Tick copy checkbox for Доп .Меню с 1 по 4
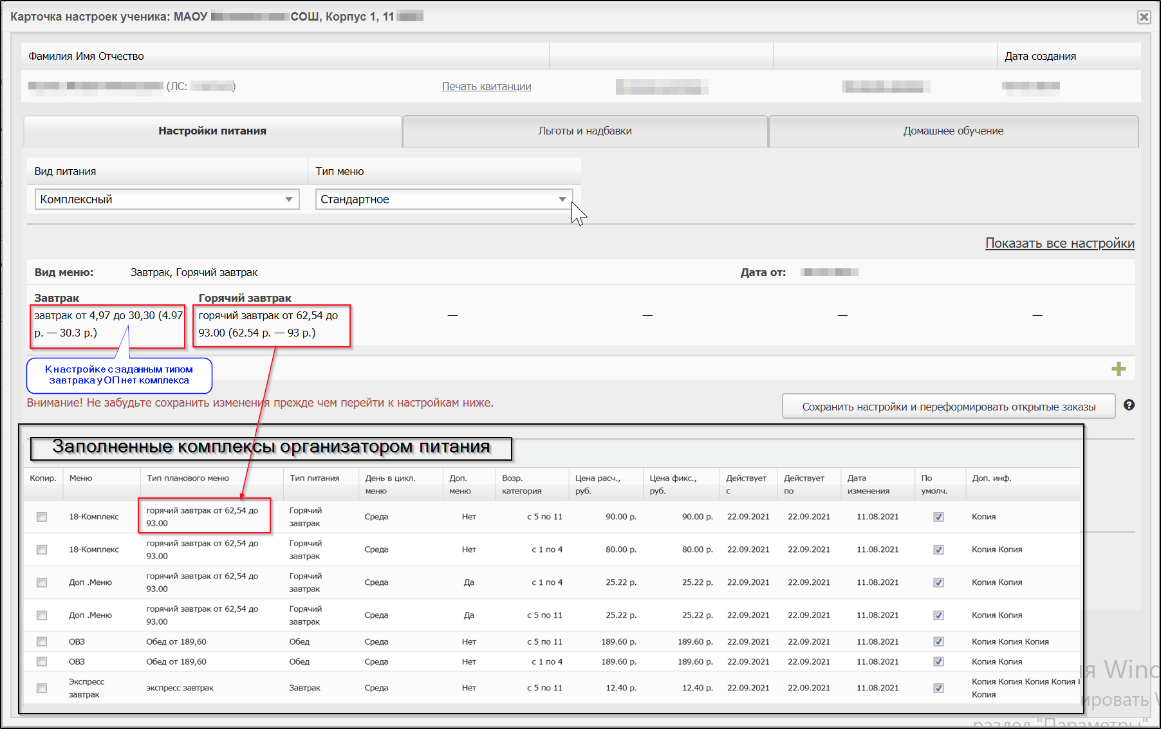Image resolution: width=1161 pixels, height=729 pixels. pos(42,582)
